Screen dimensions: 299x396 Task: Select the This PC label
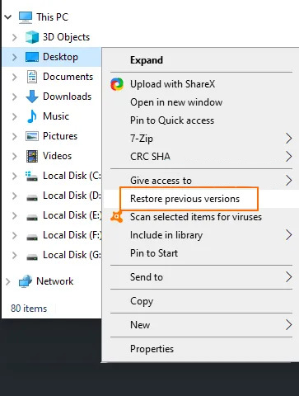pyautogui.click(x=52, y=17)
